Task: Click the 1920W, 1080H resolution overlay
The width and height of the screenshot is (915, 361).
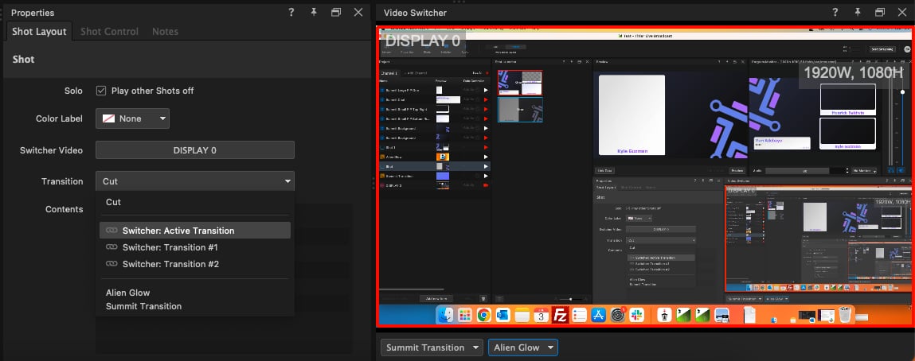Action: pos(854,73)
